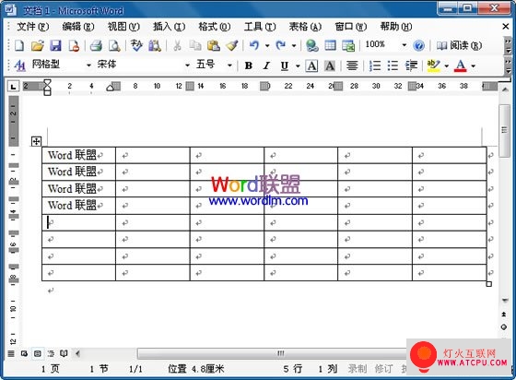The image size is (516, 380).
Task: Open the 五号 font size dropdown
Action: [229, 65]
